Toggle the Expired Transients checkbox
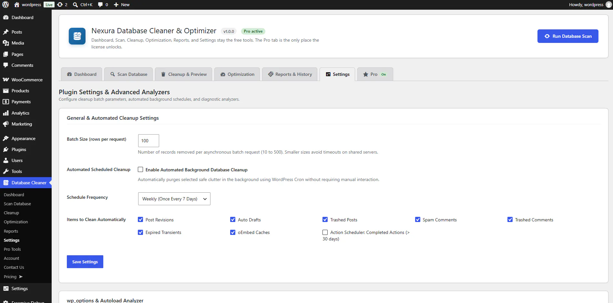This screenshot has width=613, height=303. (140, 232)
